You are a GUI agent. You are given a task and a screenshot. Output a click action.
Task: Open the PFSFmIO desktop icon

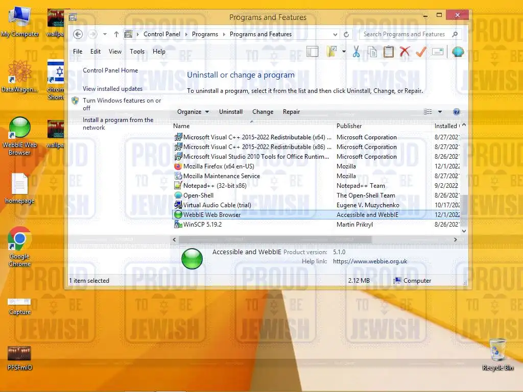click(x=20, y=358)
